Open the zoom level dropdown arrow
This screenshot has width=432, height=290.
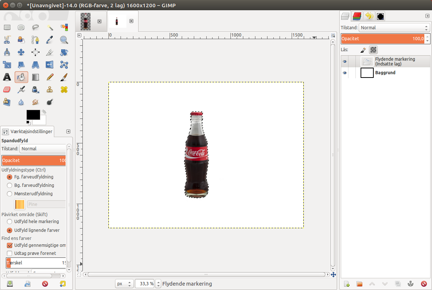(158, 284)
